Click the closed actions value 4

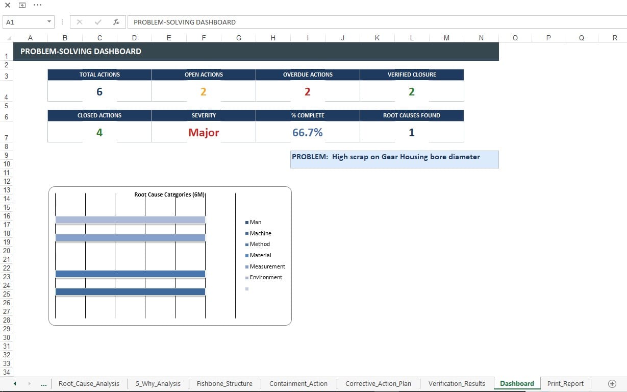(x=99, y=132)
